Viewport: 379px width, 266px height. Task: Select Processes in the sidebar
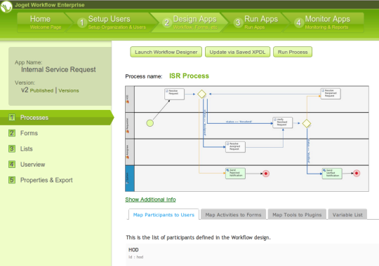(56, 118)
